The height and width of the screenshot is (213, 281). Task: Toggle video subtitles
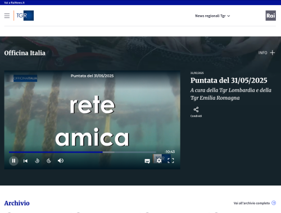click(x=147, y=161)
